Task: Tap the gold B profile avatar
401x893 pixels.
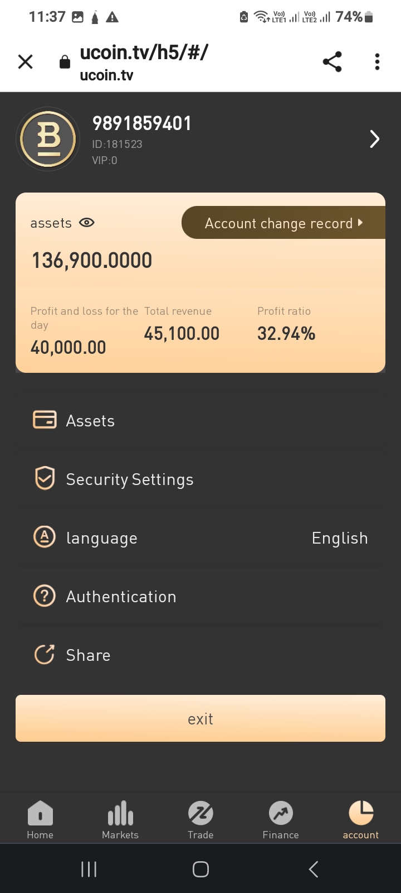Action: point(48,139)
